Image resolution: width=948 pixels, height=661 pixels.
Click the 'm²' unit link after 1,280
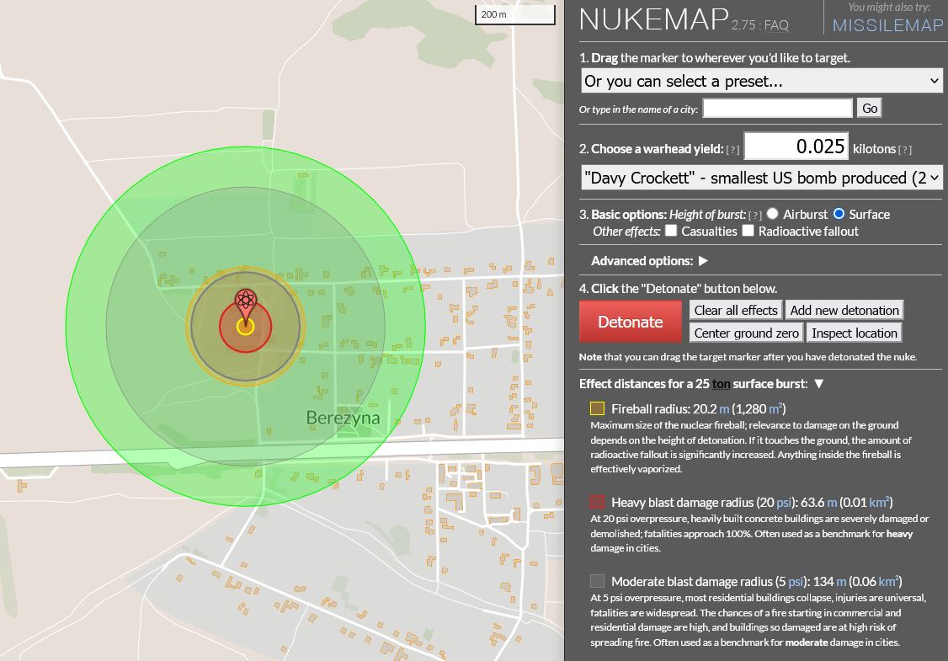775,409
